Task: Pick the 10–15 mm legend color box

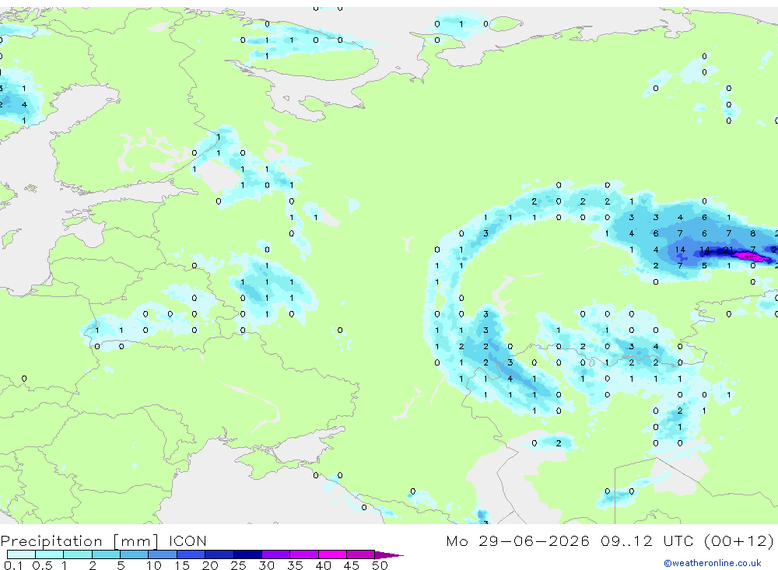Action: pyautogui.click(x=163, y=554)
